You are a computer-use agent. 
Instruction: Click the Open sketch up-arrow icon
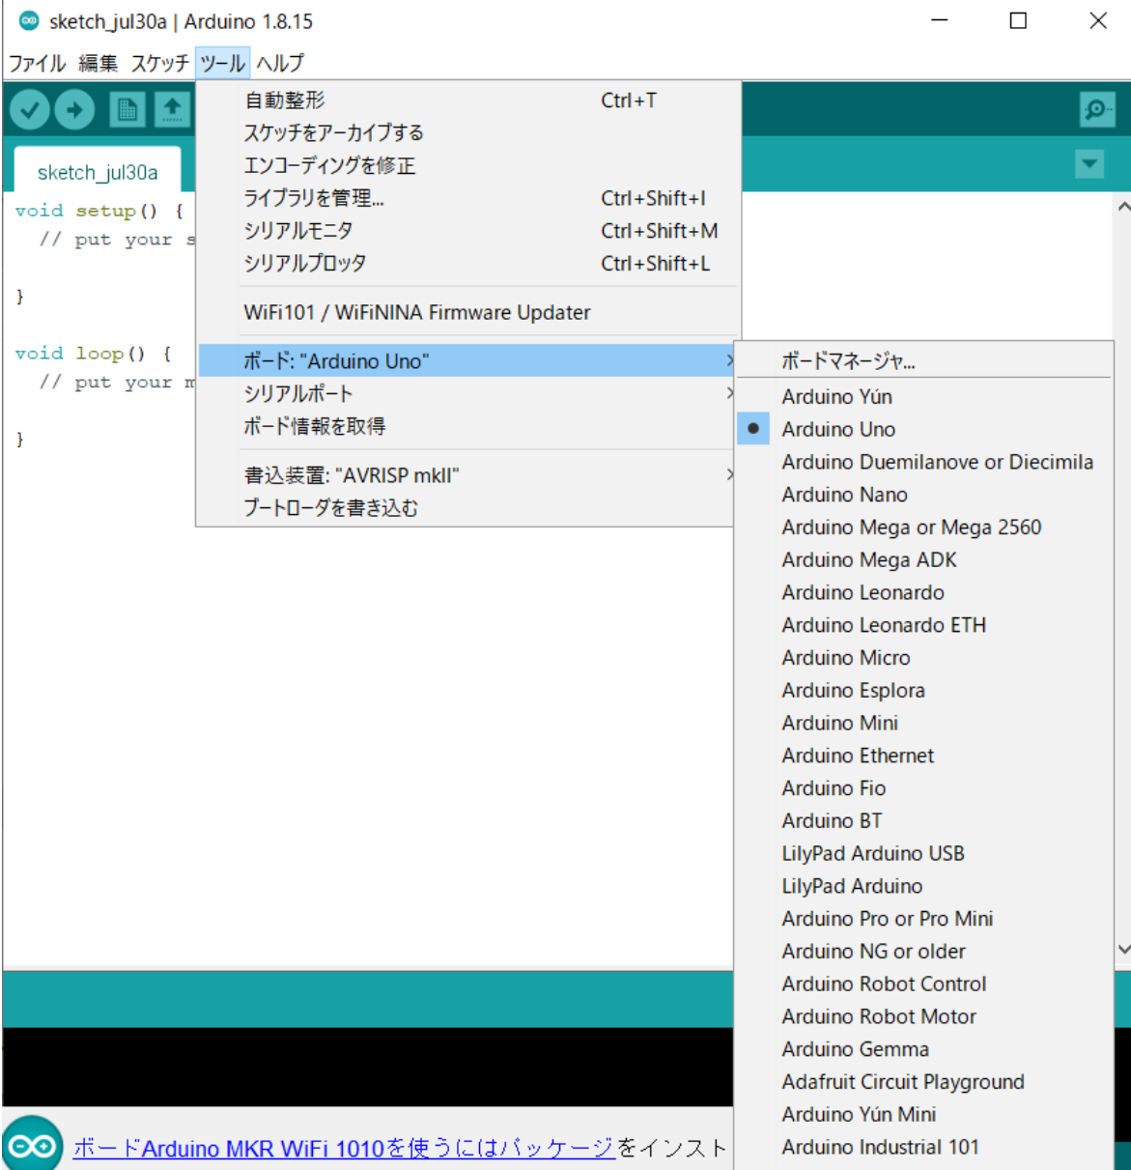pyautogui.click(x=172, y=110)
